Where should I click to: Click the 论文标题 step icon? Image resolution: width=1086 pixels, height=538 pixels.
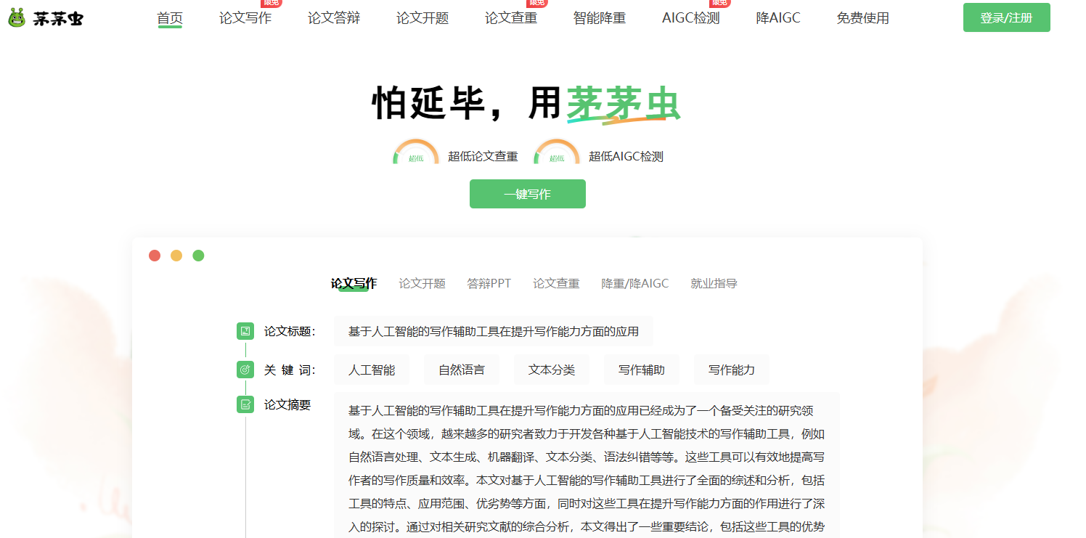coord(245,331)
